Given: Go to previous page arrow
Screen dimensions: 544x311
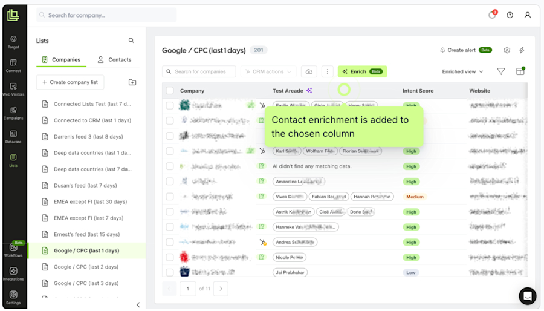Looking at the screenshot, I should [x=170, y=289].
